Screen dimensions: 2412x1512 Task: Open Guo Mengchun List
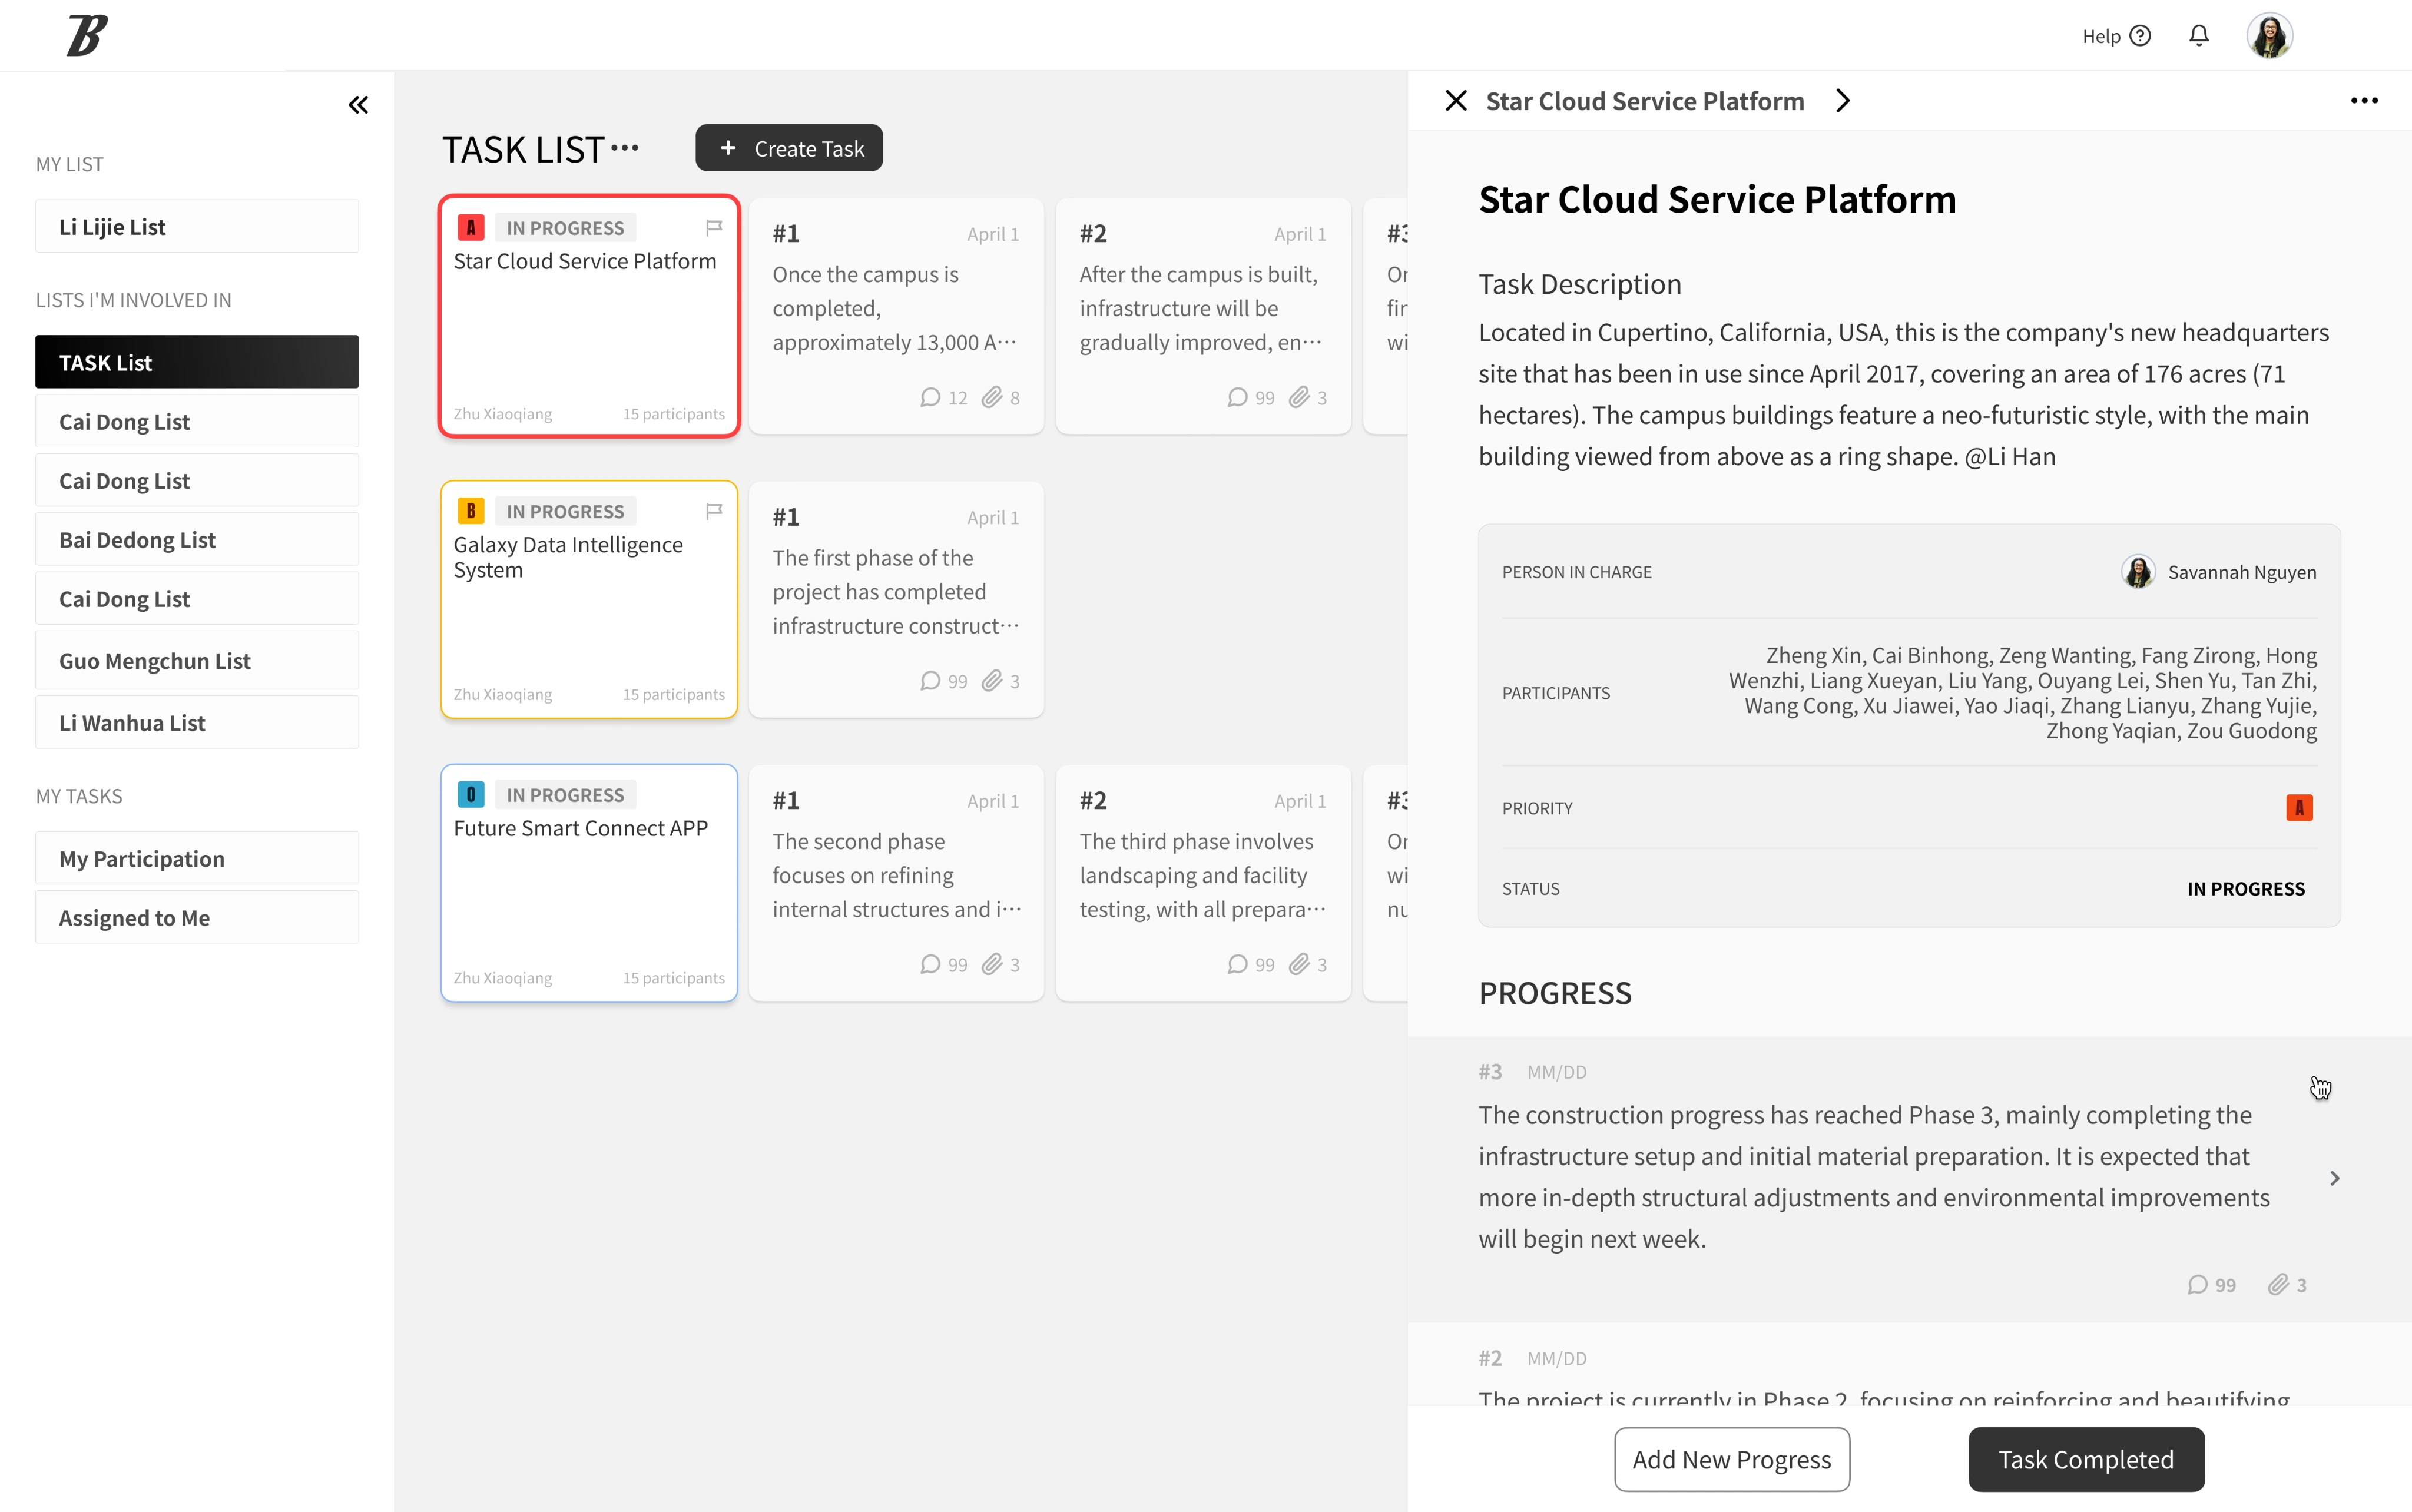pyautogui.click(x=197, y=661)
